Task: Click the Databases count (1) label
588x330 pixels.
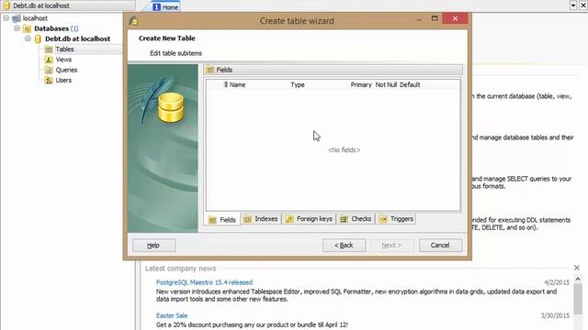Action: coord(74,28)
